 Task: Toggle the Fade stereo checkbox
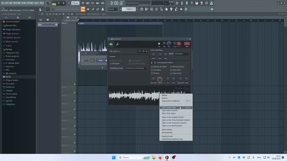tap(175, 70)
